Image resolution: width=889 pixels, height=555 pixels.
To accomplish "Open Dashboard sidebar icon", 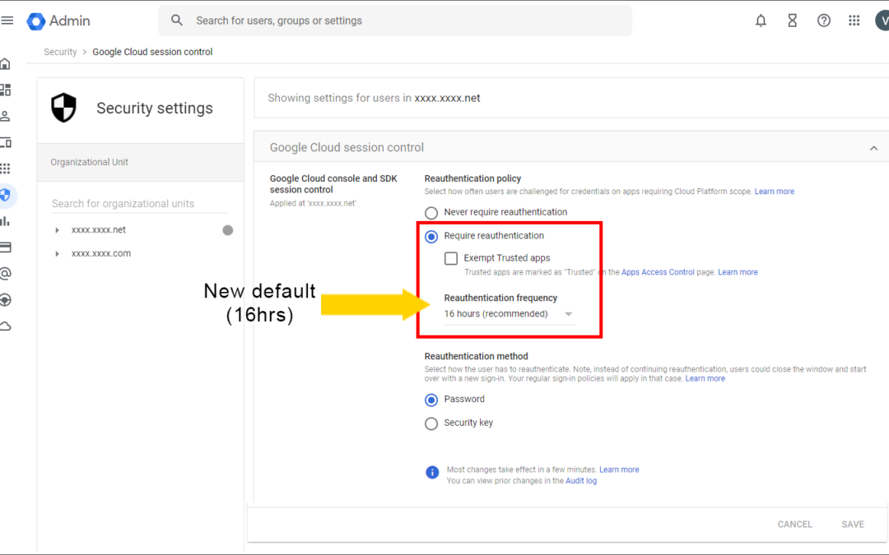I will coord(6,90).
